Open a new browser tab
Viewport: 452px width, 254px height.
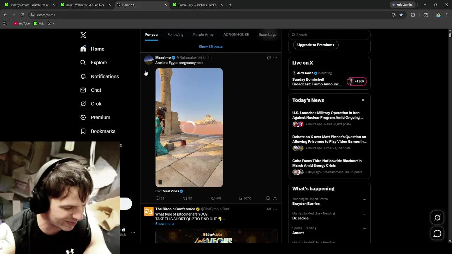click(x=230, y=5)
